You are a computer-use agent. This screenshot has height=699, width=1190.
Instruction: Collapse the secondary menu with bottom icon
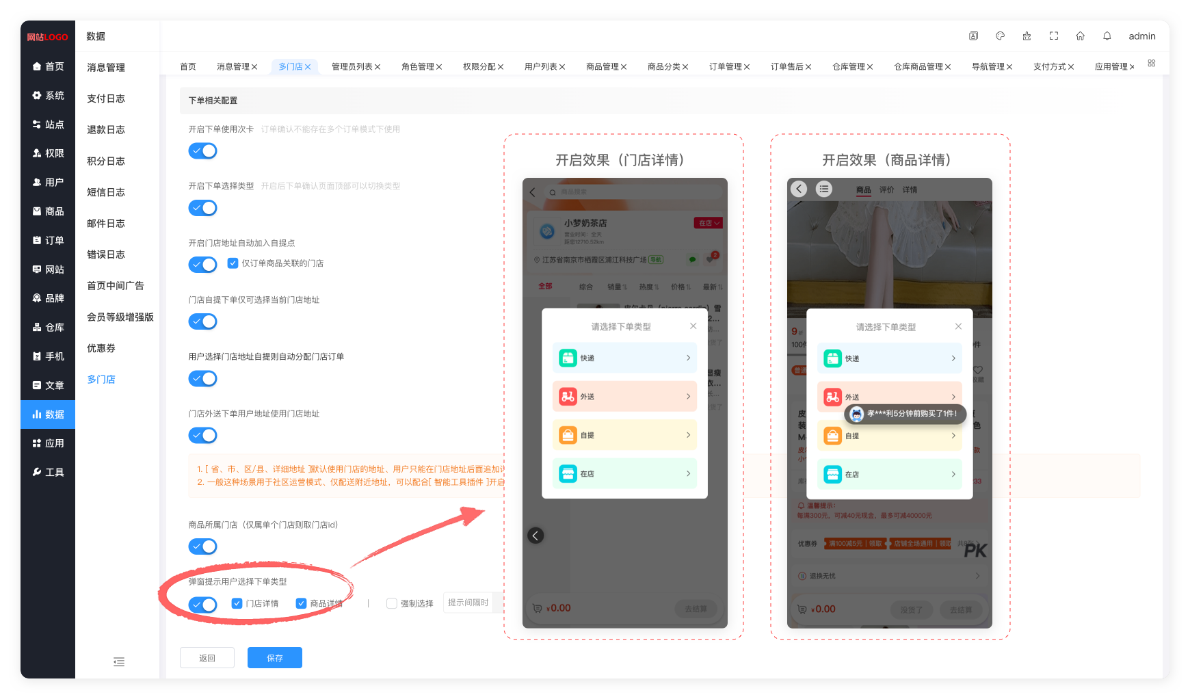[119, 661]
